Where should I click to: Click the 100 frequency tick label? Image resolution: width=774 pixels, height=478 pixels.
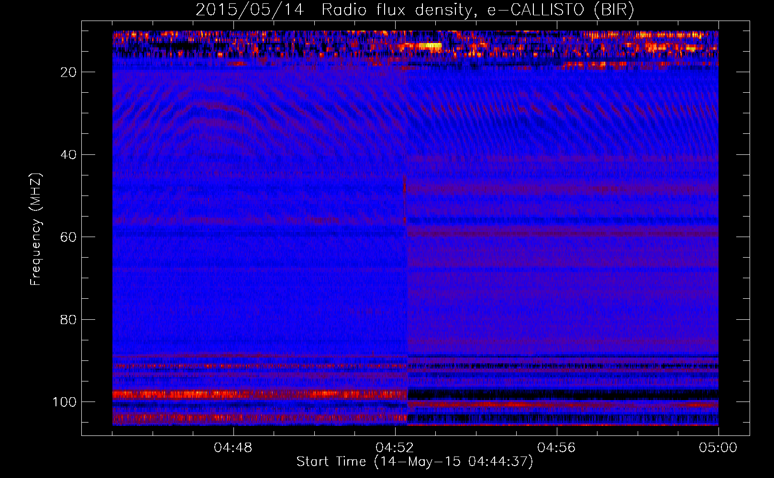coord(65,402)
